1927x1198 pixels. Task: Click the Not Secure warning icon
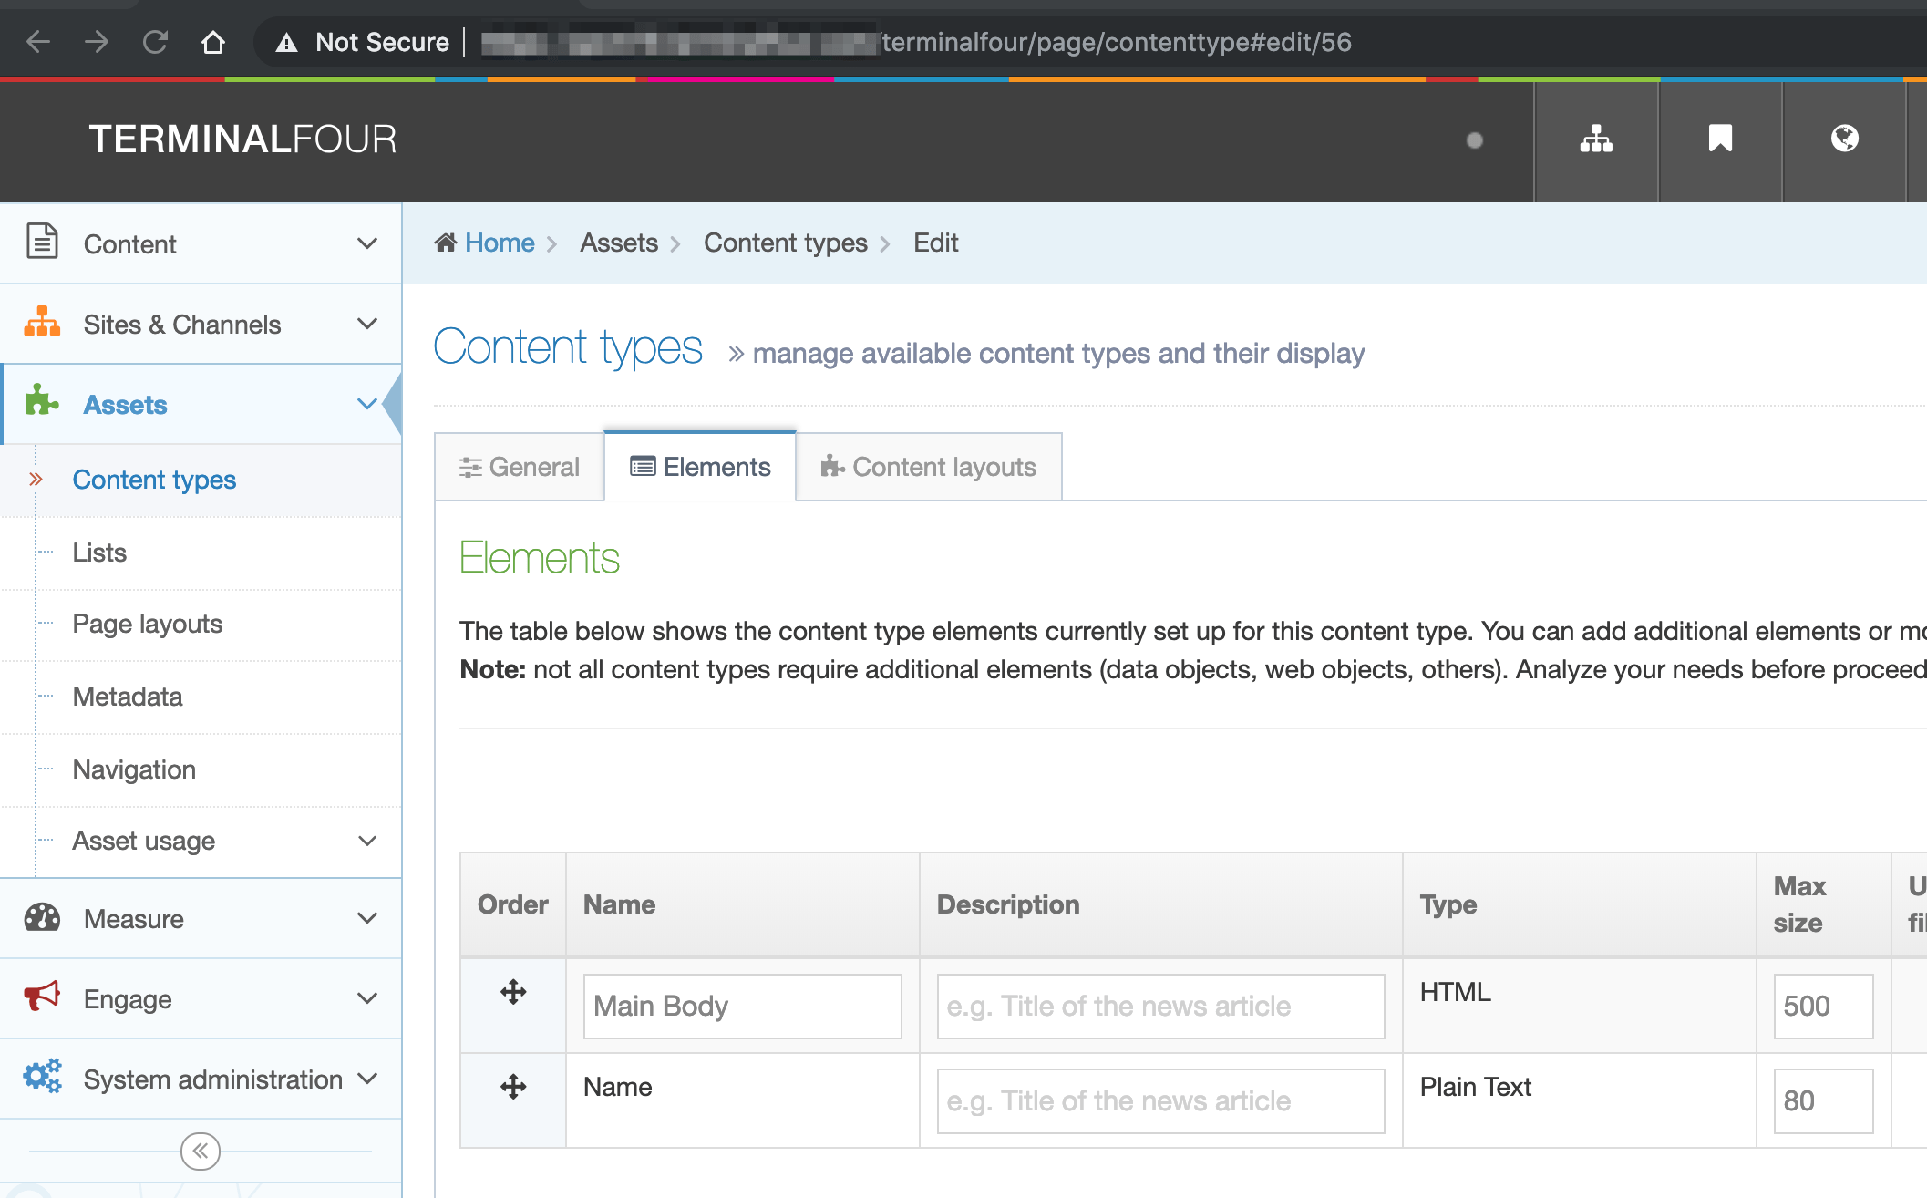[287, 43]
